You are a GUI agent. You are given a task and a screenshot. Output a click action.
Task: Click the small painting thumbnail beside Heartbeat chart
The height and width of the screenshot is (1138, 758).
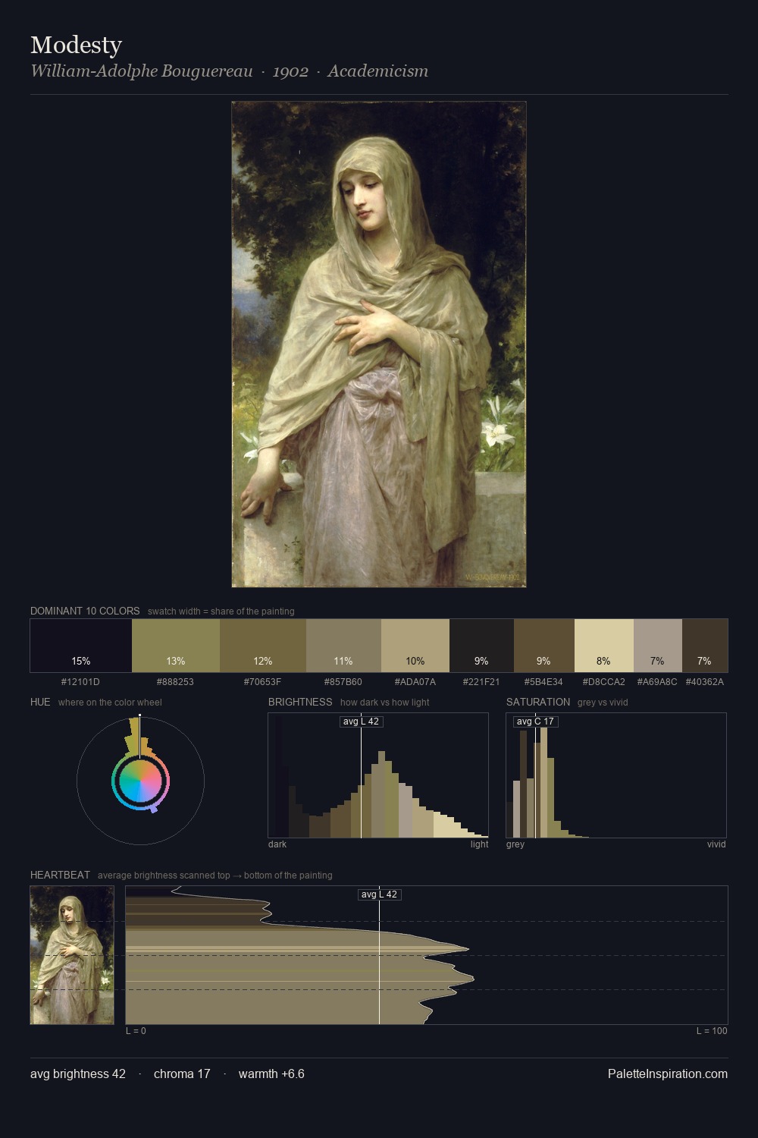coord(72,955)
